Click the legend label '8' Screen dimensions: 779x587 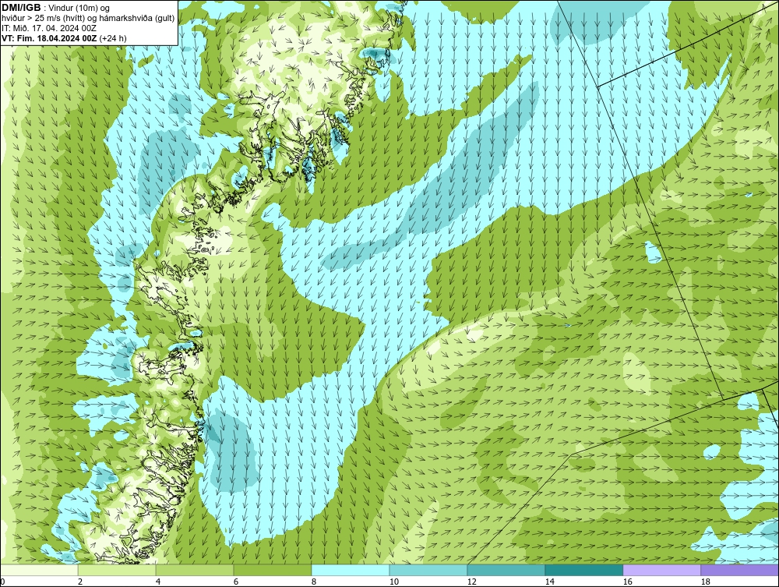(x=314, y=582)
